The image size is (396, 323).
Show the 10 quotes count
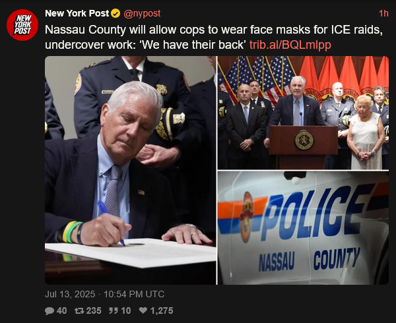126,310
